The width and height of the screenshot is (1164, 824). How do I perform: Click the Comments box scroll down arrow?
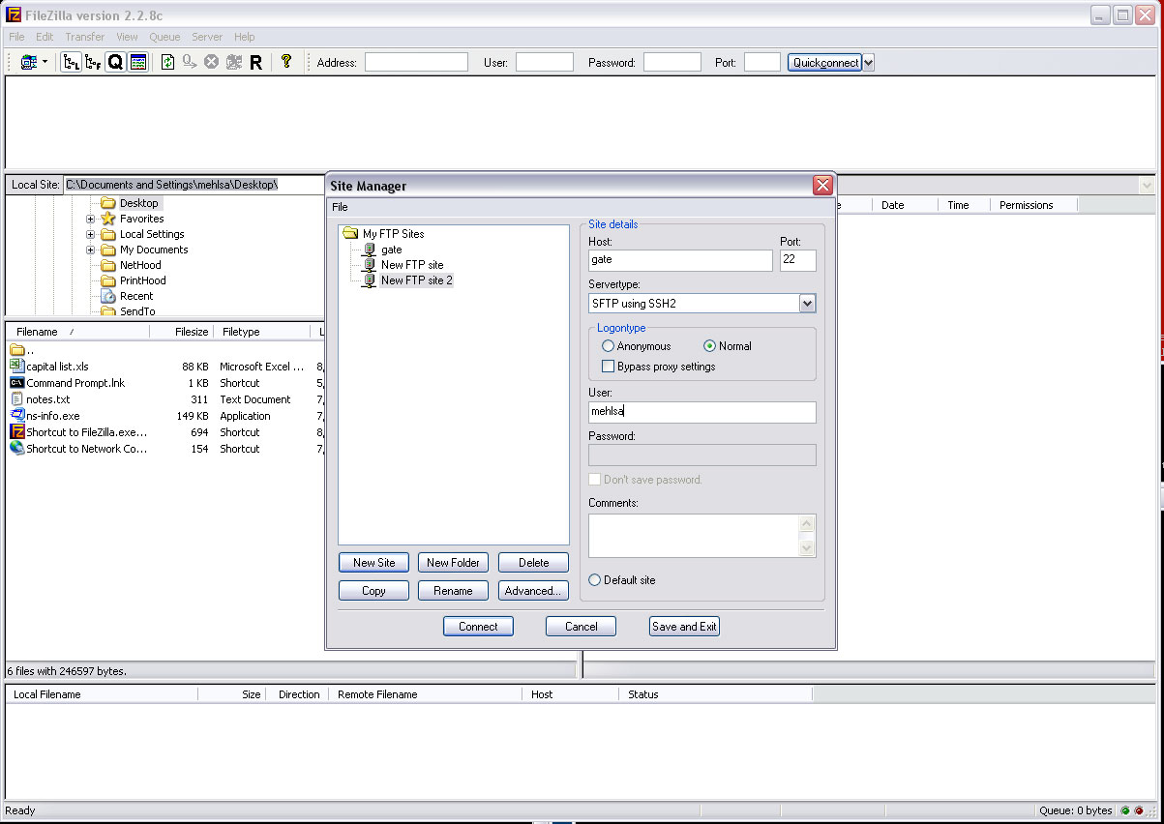point(807,548)
